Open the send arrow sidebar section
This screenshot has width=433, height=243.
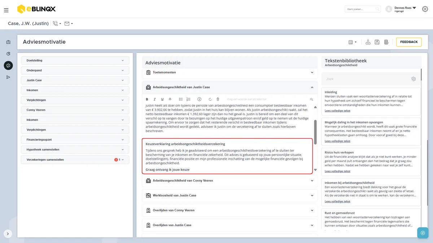point(8,77)
